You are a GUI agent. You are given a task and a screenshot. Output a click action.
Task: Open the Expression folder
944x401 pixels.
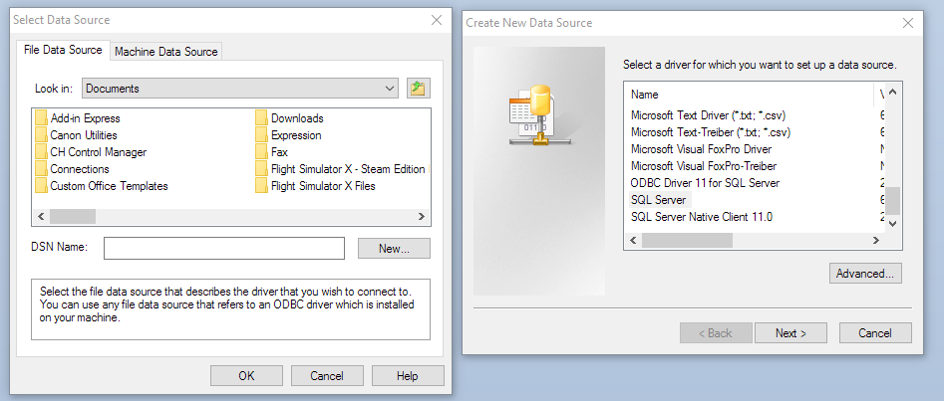[289, 135]
